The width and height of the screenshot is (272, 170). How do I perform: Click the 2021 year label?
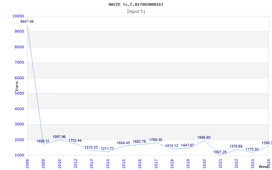[220, 164]
